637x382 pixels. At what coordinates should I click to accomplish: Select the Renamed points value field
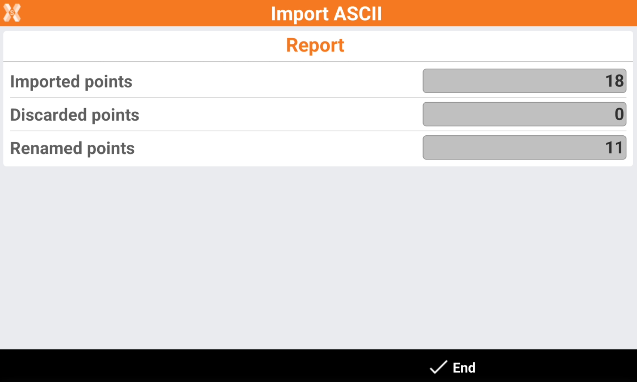pos(524,148)
